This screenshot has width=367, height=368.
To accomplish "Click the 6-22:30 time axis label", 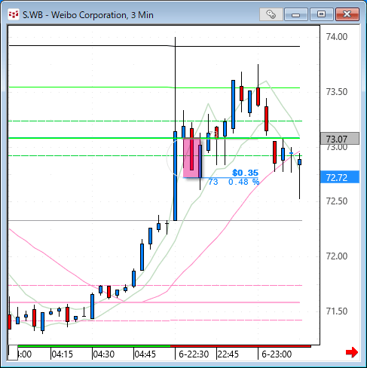I will pyautogui.click(x=194, y=354).
